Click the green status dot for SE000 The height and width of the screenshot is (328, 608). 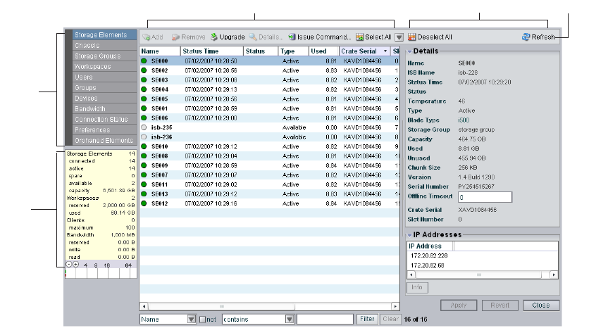144,61
